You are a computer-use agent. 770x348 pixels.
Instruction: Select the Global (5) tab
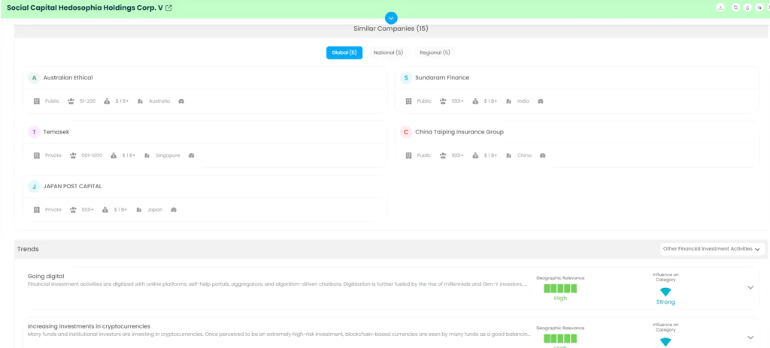click(x=344, y=52)
